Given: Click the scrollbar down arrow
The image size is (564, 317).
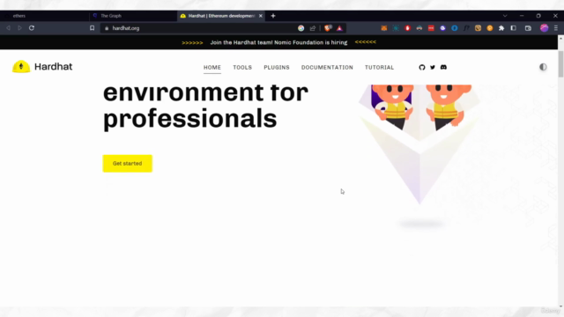Looking at the screenshot, I should [x=560, y=306].
